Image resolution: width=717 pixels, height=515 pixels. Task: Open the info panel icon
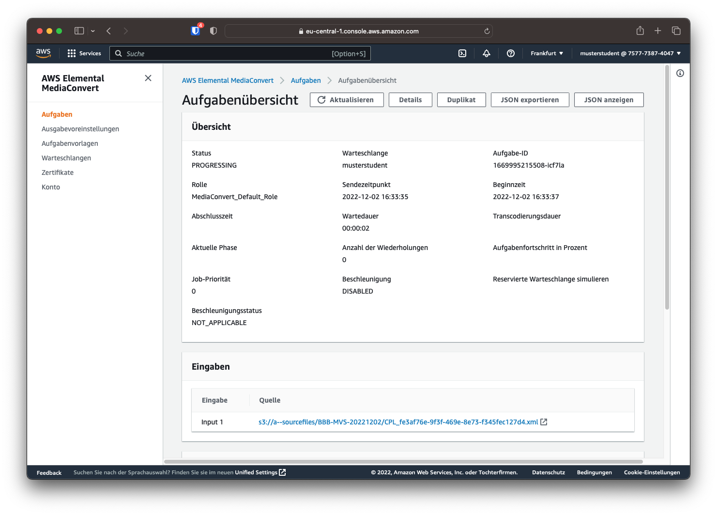click(x=680, y=73)
